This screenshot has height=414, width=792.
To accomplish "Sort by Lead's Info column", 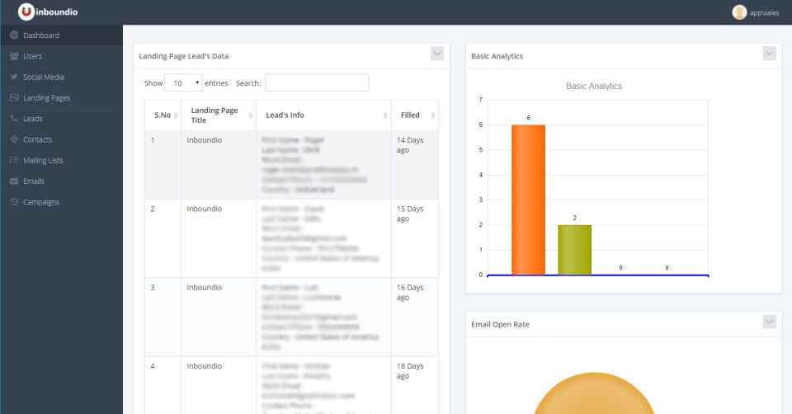I will (323, 115).
